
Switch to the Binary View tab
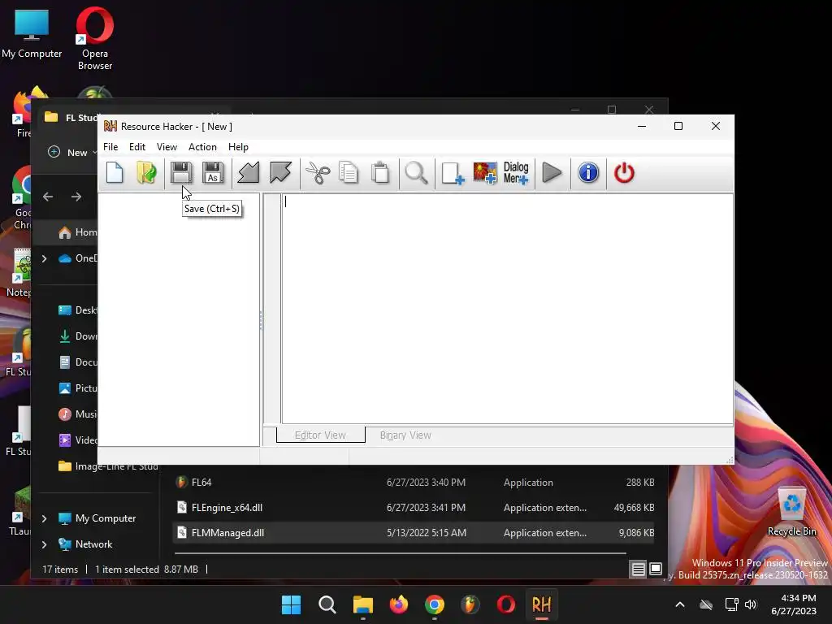(405, 435)
